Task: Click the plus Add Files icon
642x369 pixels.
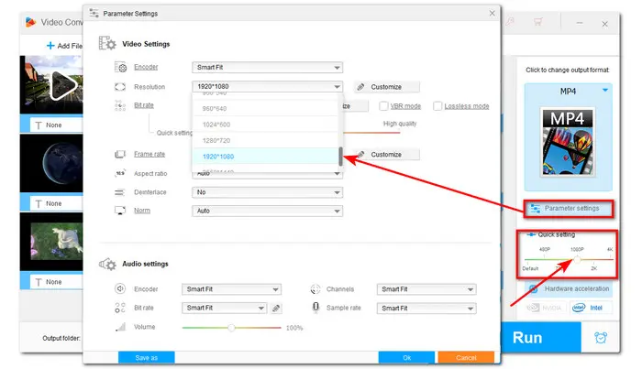Action: coord(50,46)
